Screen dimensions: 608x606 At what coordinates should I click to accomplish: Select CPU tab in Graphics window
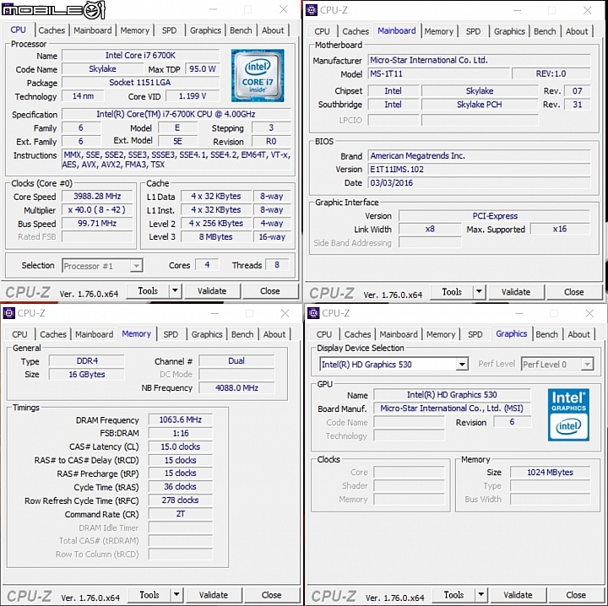[x=323, y=334]
